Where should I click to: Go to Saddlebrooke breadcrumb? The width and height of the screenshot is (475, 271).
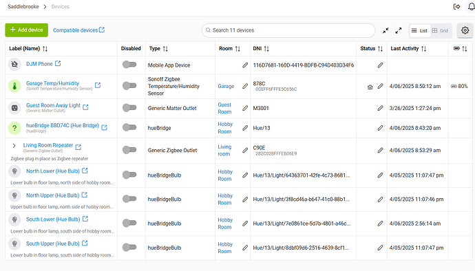click(23, 6)
